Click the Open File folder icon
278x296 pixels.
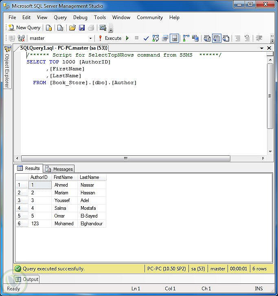tap(72, 28)
